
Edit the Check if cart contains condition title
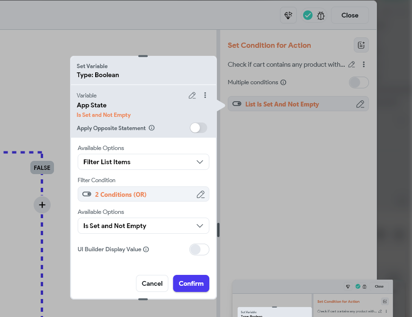[x=351, y=64]
